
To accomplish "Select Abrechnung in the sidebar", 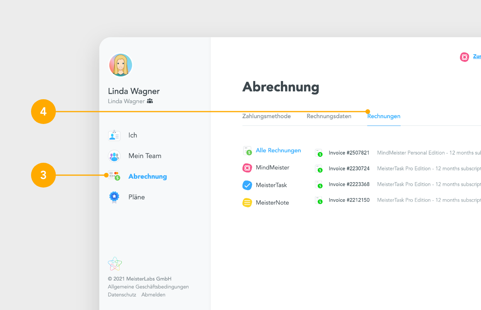I will (148, 176).
